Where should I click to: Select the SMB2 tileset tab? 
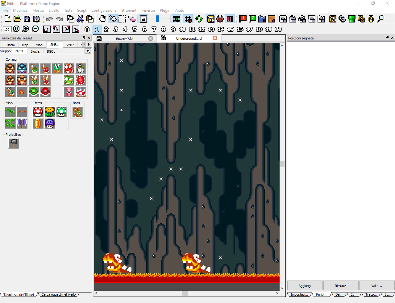tap(70, 45)
